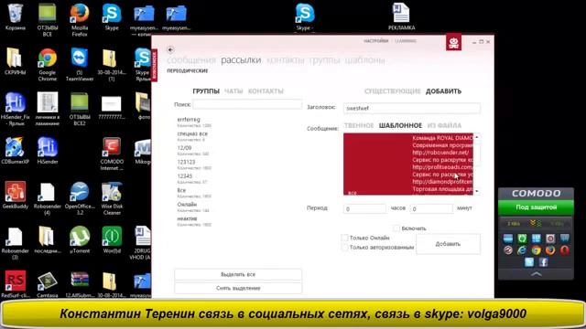Click Internet Explorer icon in COMODO widget
The width and height of the screenshot is (586, 329).
tap(522, 250)
